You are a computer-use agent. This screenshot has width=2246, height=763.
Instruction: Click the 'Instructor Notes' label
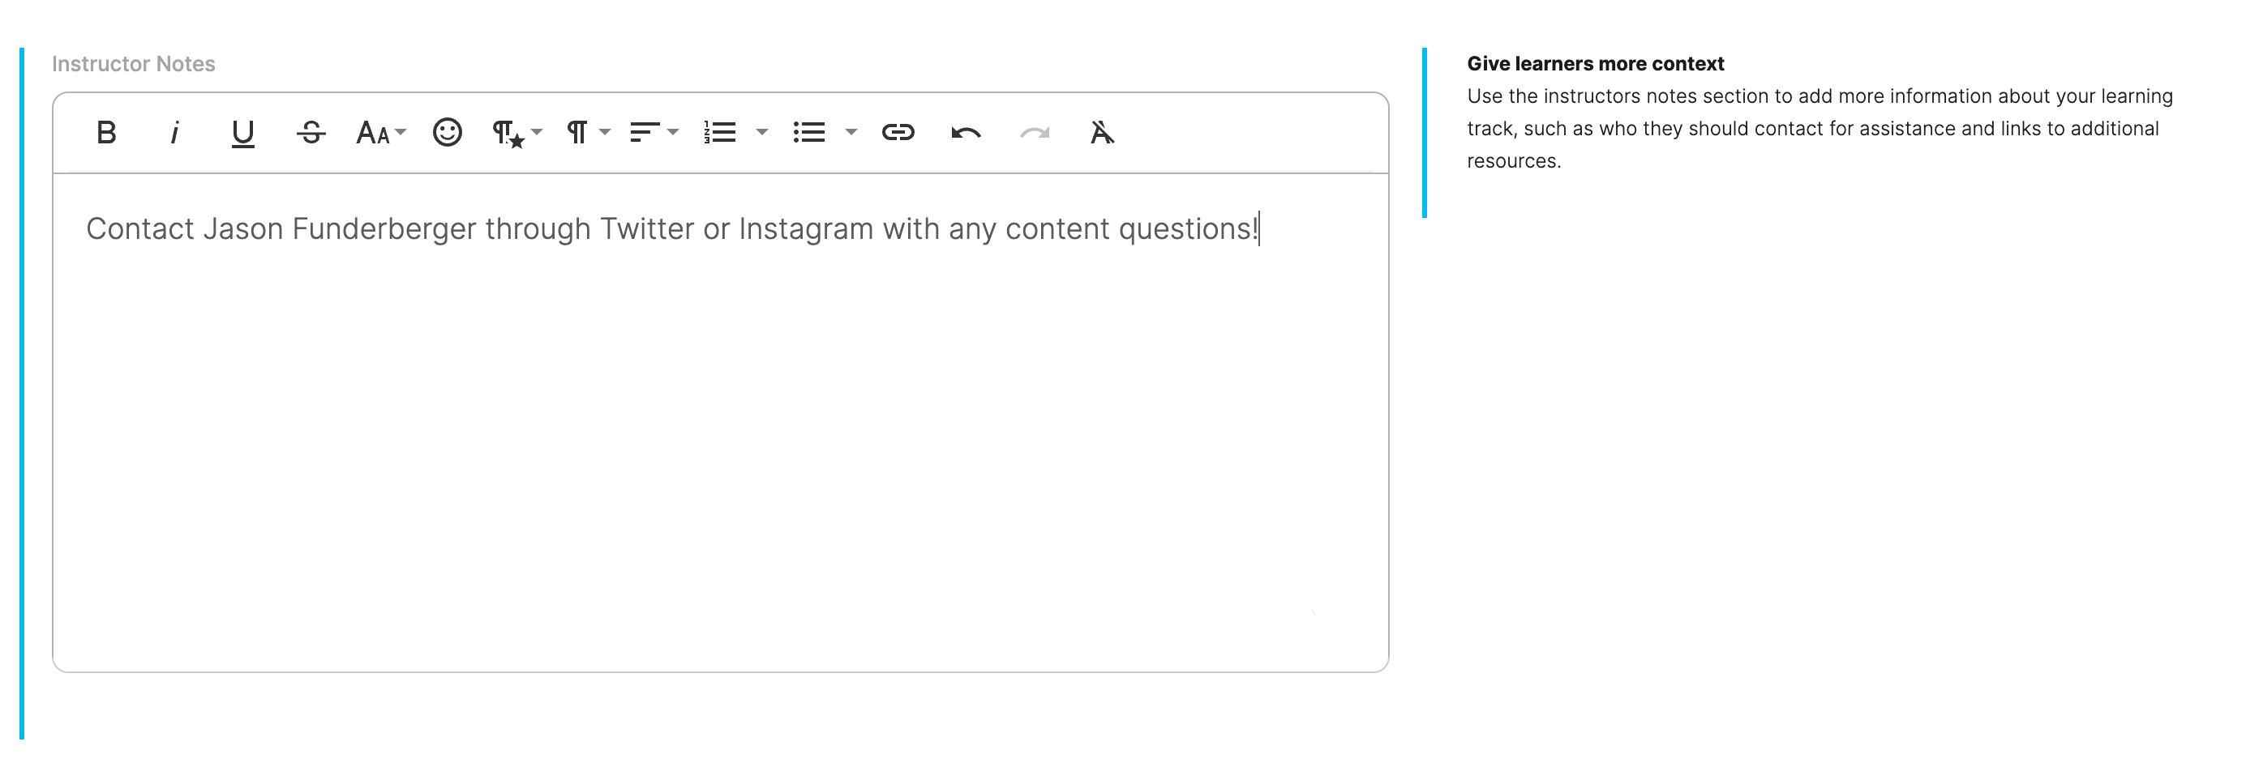click(x=134, y=63)
